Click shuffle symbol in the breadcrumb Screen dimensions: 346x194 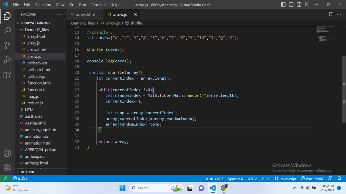tap(134, 23)
